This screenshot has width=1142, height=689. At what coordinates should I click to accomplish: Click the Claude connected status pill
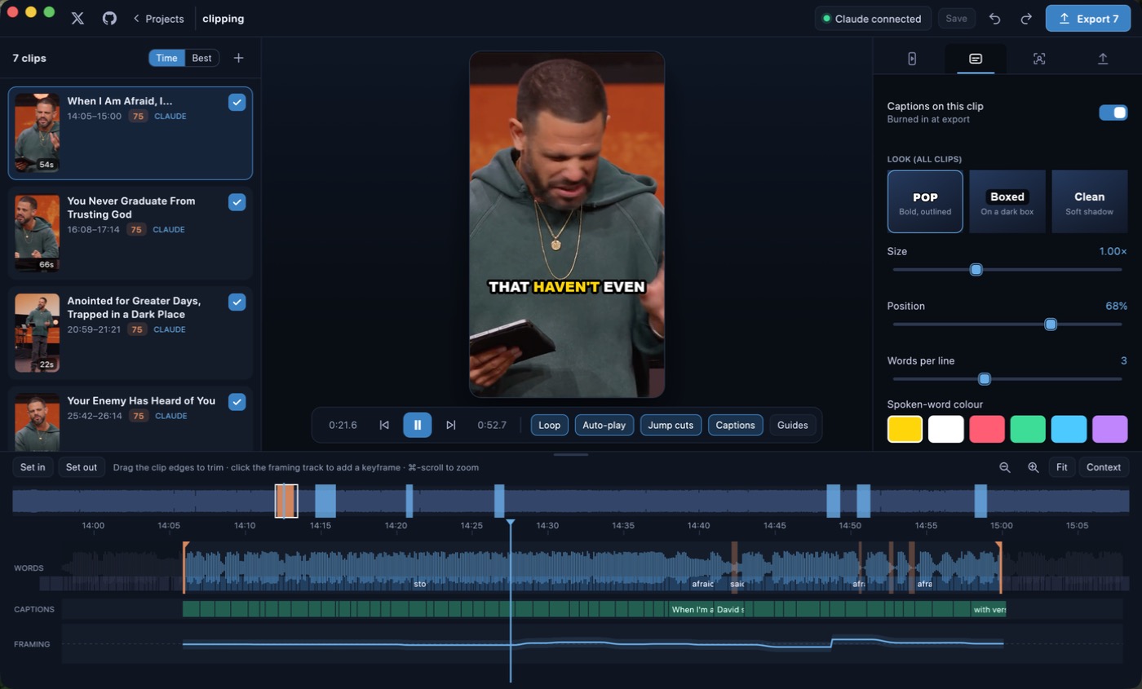[x=872, y=18]
